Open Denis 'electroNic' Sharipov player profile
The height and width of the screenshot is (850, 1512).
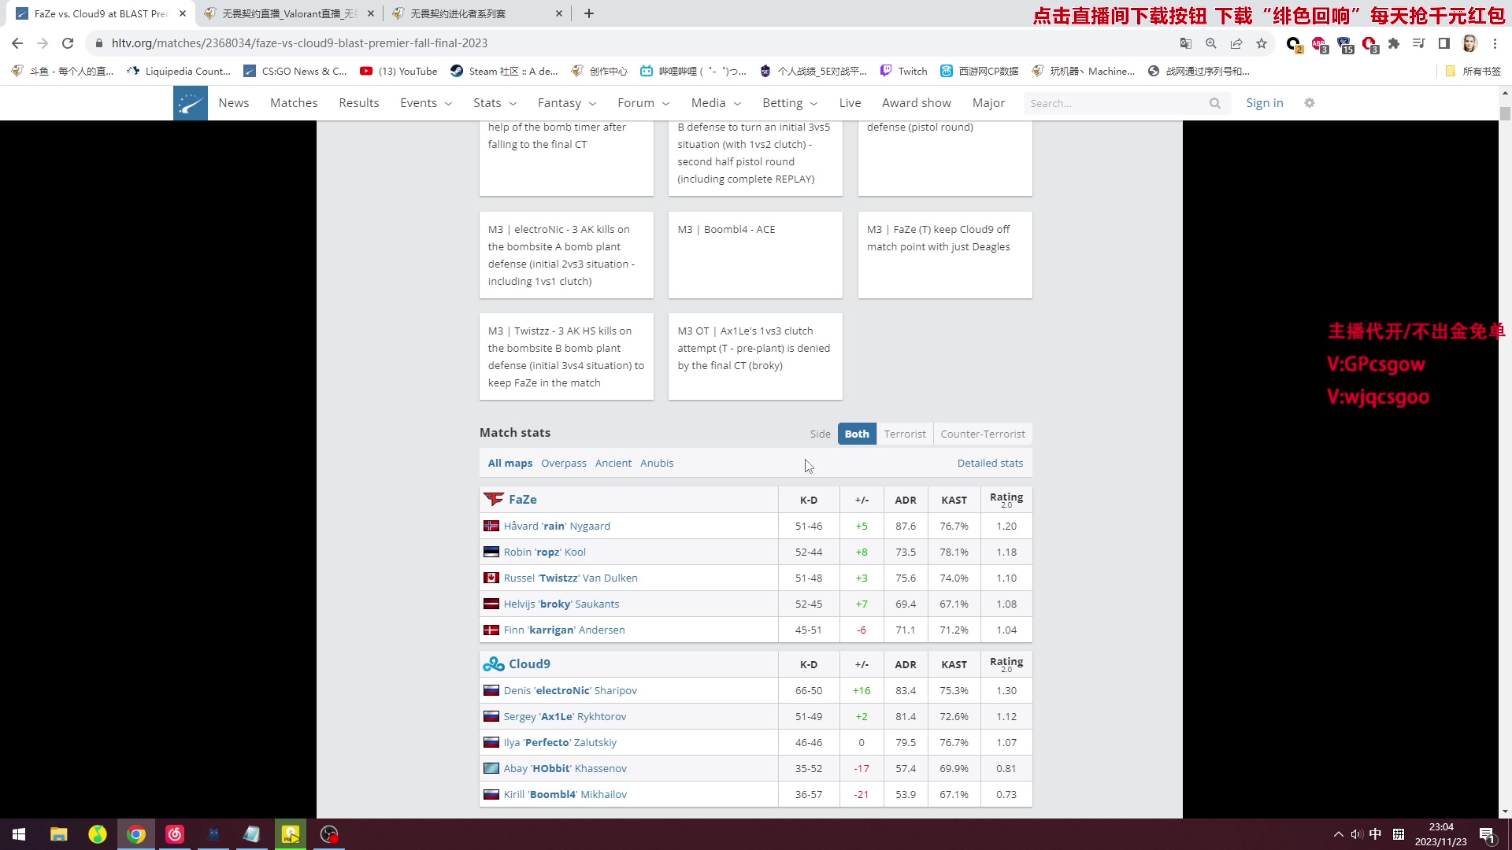pyautogui.click(x=570, y=691)
